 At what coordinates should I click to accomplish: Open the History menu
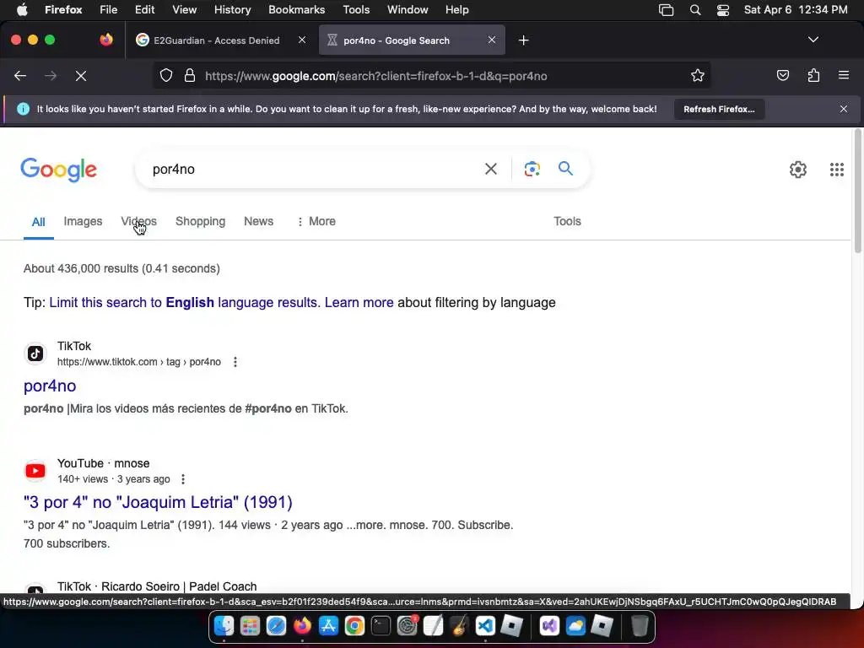[232, 10]
